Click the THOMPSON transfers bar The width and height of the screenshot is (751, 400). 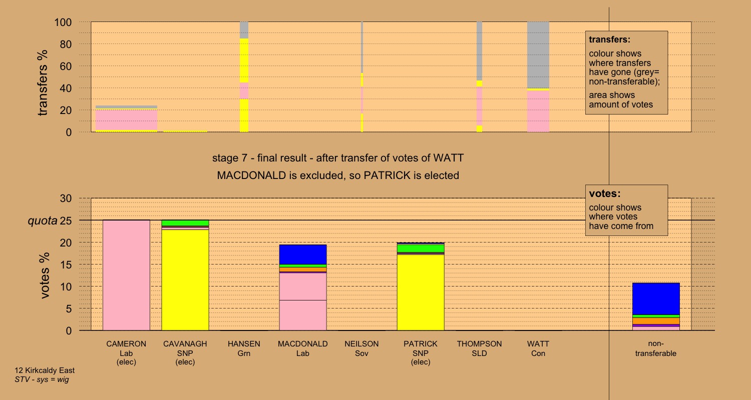pos(479,75)
